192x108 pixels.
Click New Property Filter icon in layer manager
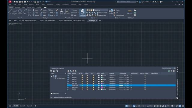click(x=51, y=71)
